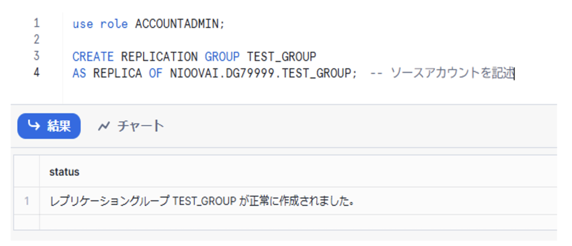Image resolution: width=572 pixels, height=246 pixels.
Task: Click the line-chart icon beside チャート
Action: tap(103, 126)
